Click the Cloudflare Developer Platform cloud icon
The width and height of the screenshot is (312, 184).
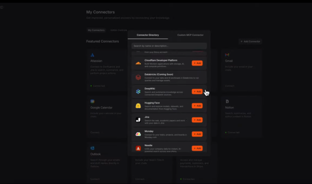pos(138,63)
